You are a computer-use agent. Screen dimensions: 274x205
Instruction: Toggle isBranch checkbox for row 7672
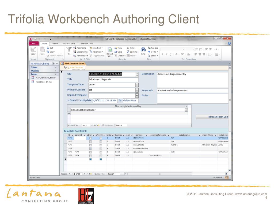pos(90,141)
